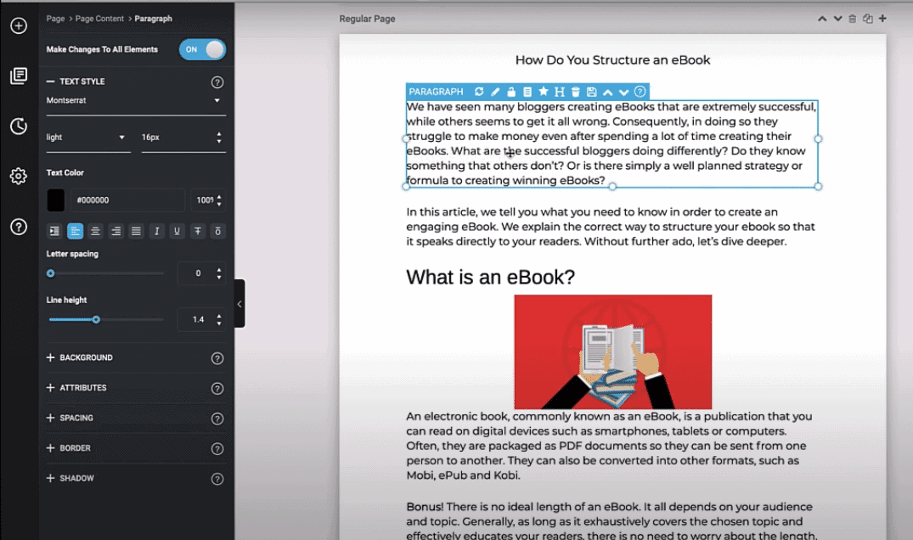Screen dimensions: 913x540
Task: Open help for BACKGROUND section
Action: click(x=217, y=358)
